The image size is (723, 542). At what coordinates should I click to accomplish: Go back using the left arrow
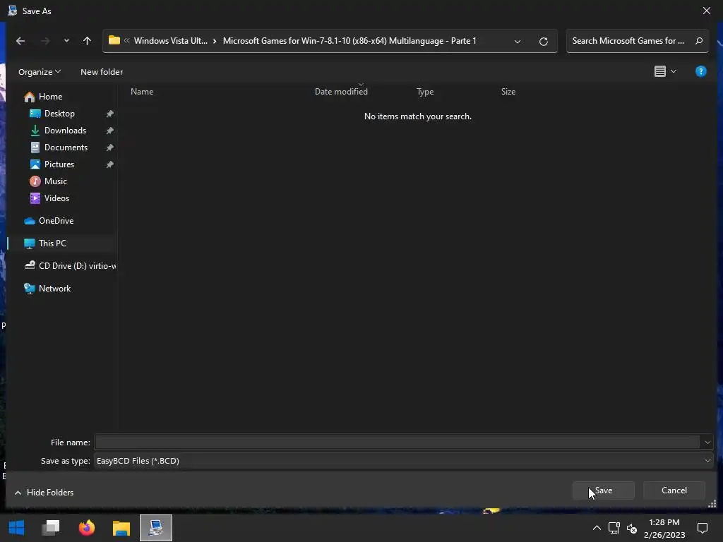[20, 41]
